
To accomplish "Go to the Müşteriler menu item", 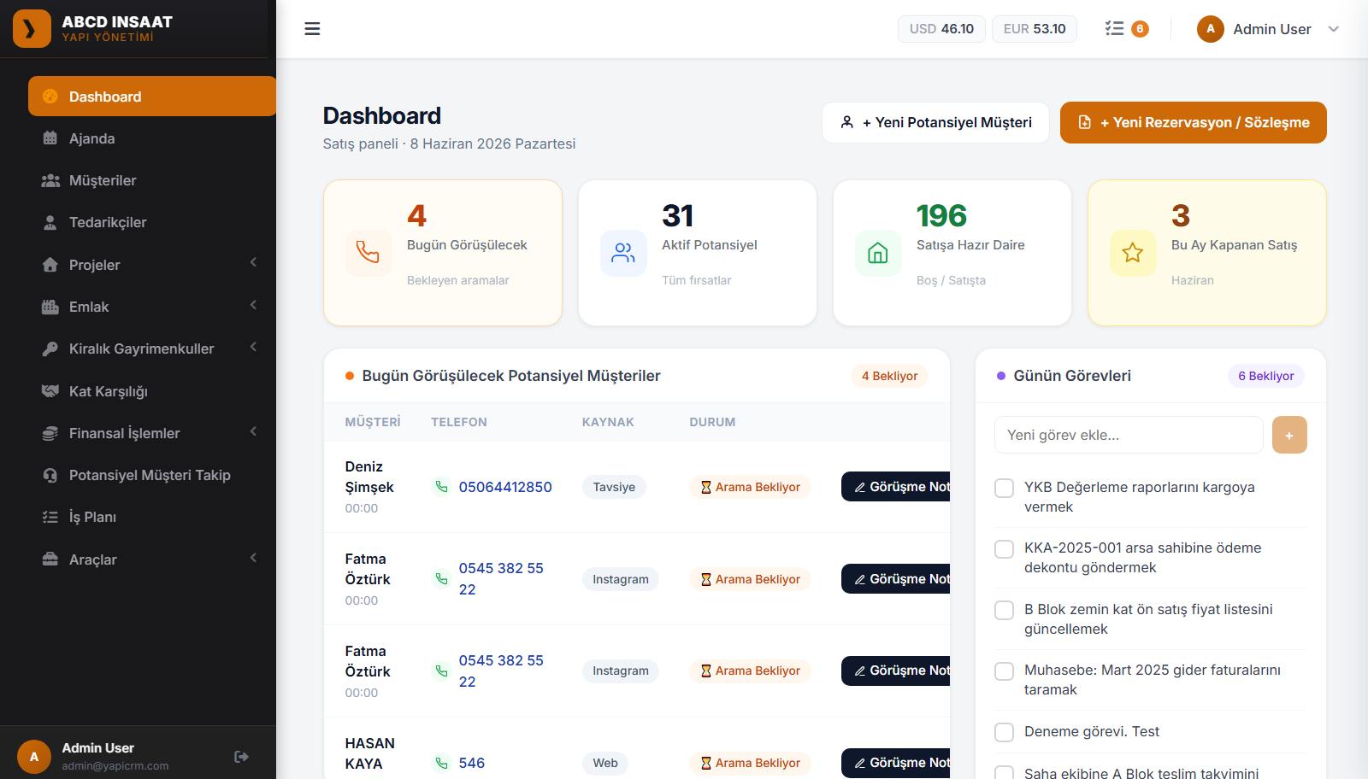I will click(152, 180).
